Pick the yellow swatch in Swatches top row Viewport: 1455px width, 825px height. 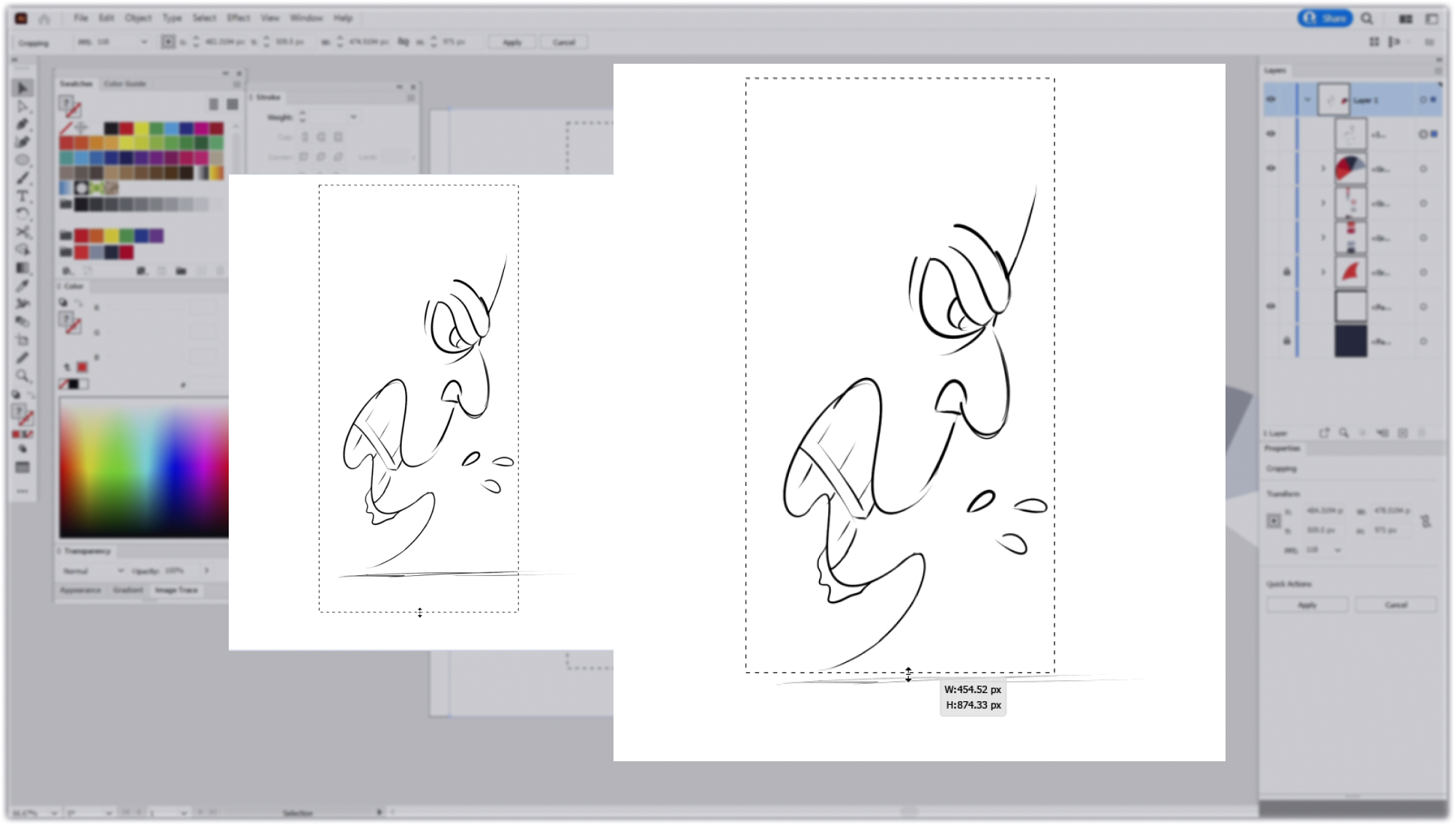point(141,128)
